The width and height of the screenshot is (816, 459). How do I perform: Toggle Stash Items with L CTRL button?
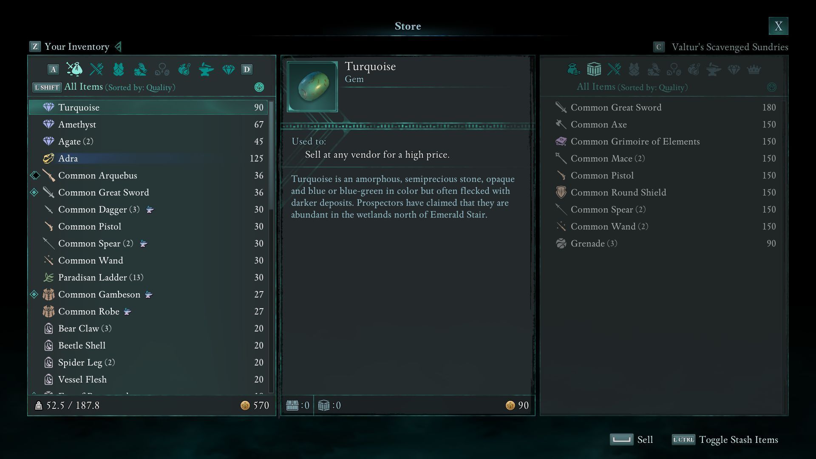(x=683, y=439)
